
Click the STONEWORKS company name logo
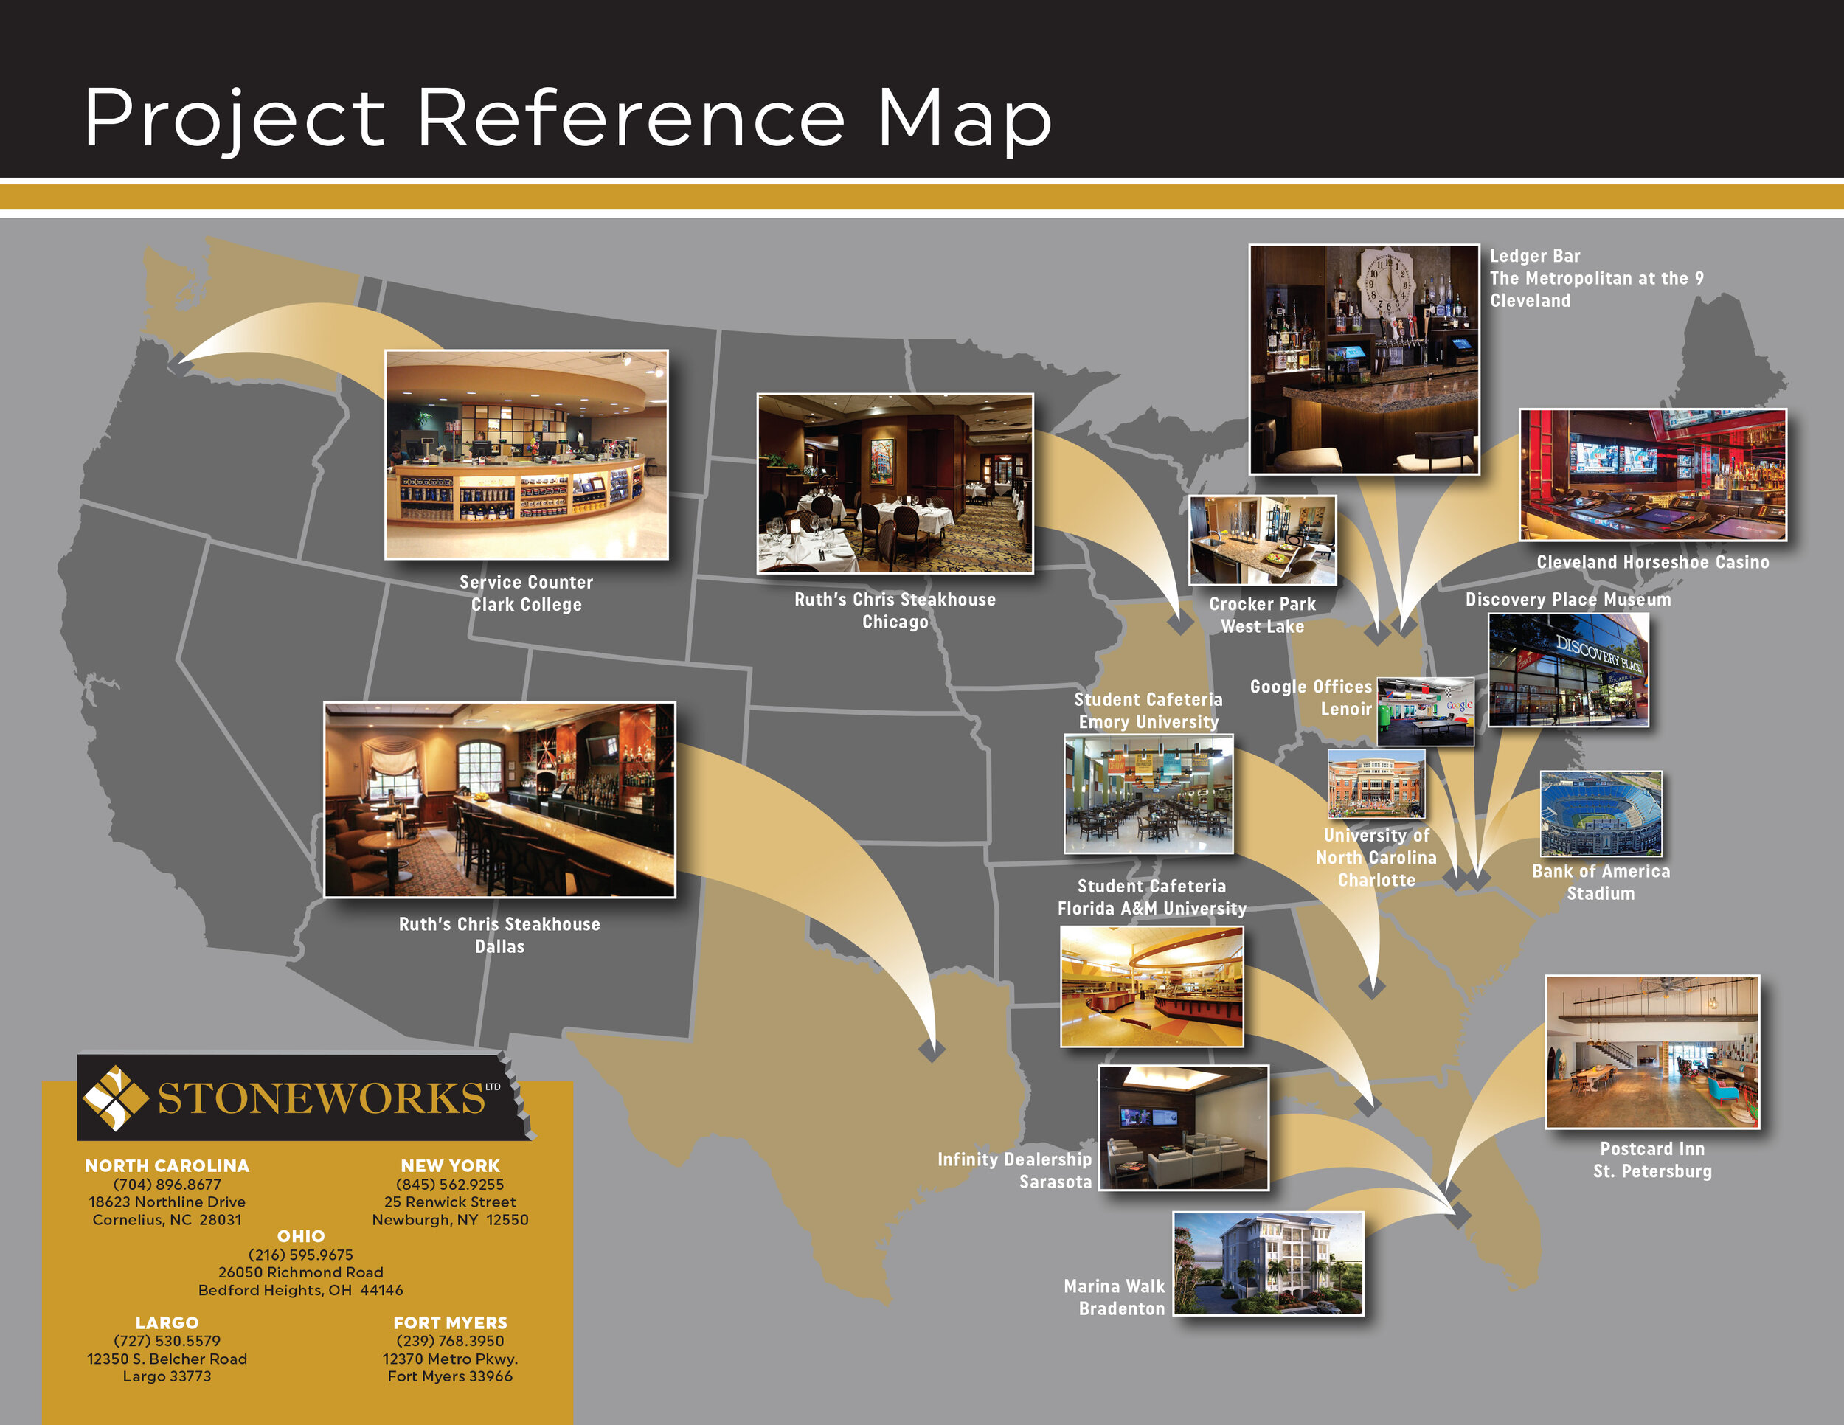[321, 1098]
